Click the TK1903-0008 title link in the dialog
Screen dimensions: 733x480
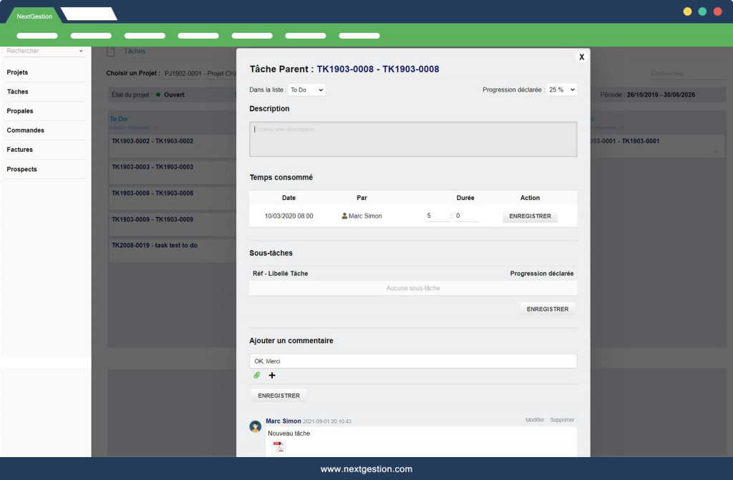378,69
